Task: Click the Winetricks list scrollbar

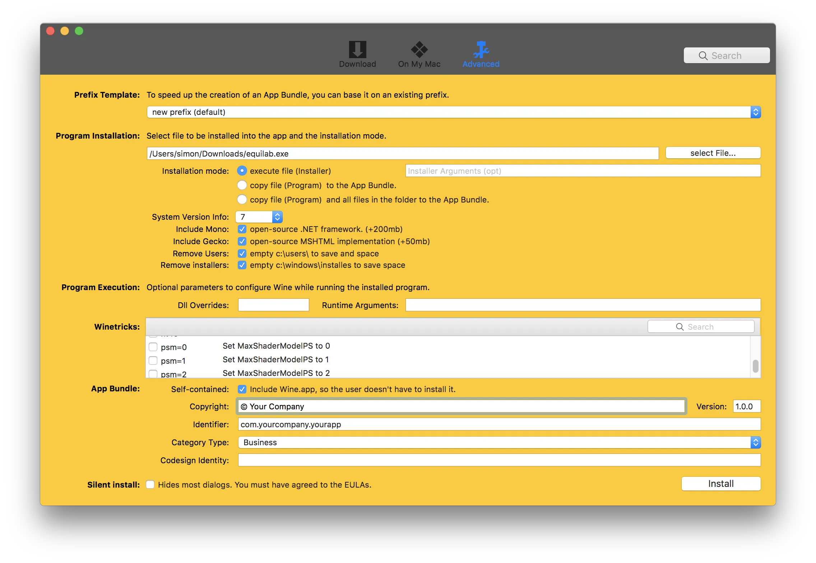Action: (x=756, y=366)
